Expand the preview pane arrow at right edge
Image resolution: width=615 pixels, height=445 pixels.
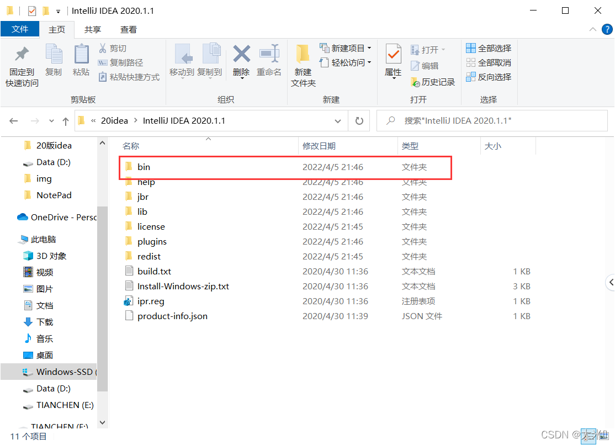coord(611,283)
